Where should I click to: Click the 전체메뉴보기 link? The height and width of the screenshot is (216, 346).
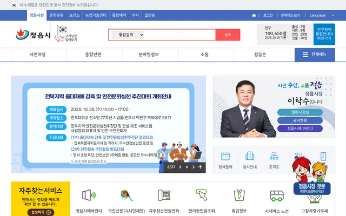[x=290, y=16]
